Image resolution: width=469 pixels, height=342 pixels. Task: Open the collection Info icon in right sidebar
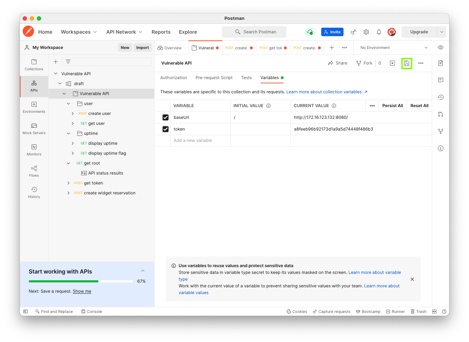point(441,148)
